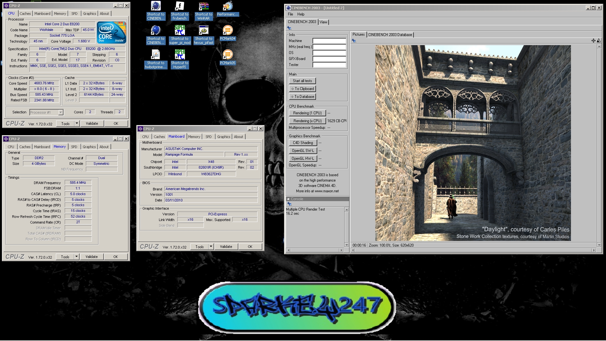Click the 4683.76 MHz core speed value
The image size is (606, 341).
point(44,83)
